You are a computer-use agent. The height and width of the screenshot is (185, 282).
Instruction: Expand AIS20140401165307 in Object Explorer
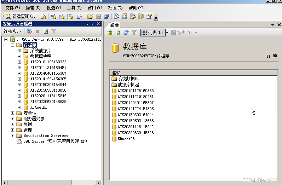click(19, 73)
